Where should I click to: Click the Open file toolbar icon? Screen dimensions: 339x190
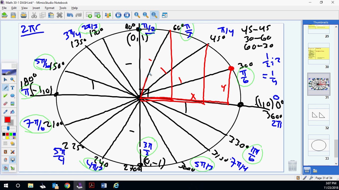[5, 15]
